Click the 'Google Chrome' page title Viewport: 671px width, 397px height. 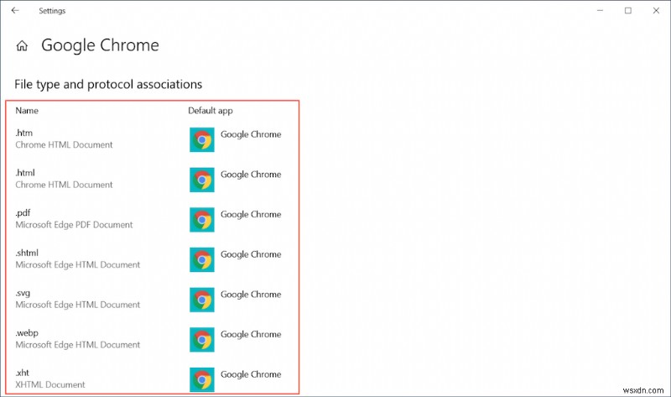click(100, 45)
